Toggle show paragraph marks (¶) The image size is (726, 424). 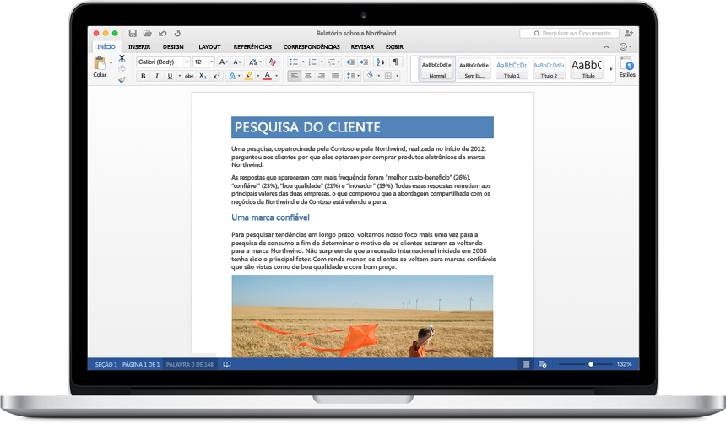tap(395, 62)
